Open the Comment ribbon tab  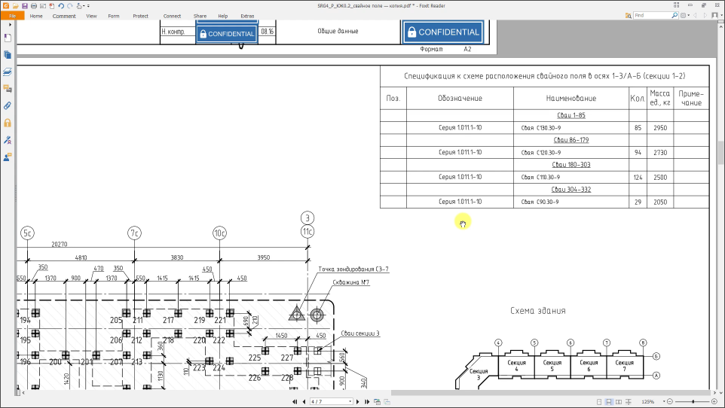(x=64, y=16)
